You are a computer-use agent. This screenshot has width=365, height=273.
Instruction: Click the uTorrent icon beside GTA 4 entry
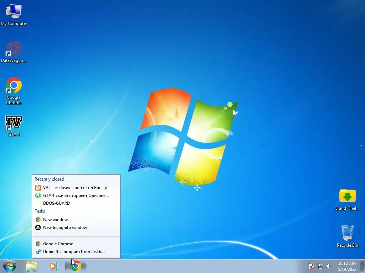point(38,196)
